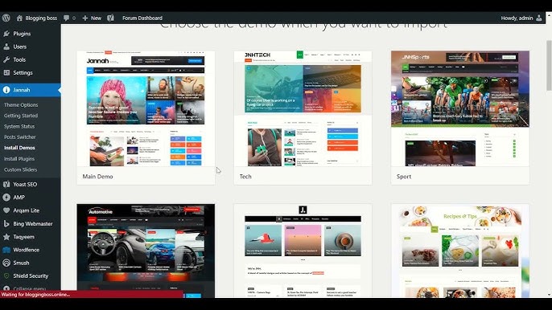Open Users via the person icon
This screenshot has width=552, height=310.
6,47
